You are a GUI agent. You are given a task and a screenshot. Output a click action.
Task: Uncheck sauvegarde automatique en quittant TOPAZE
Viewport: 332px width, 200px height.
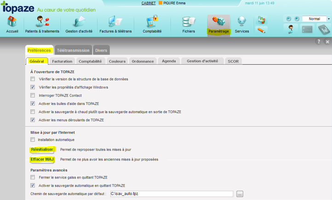[x=33, y=185]
